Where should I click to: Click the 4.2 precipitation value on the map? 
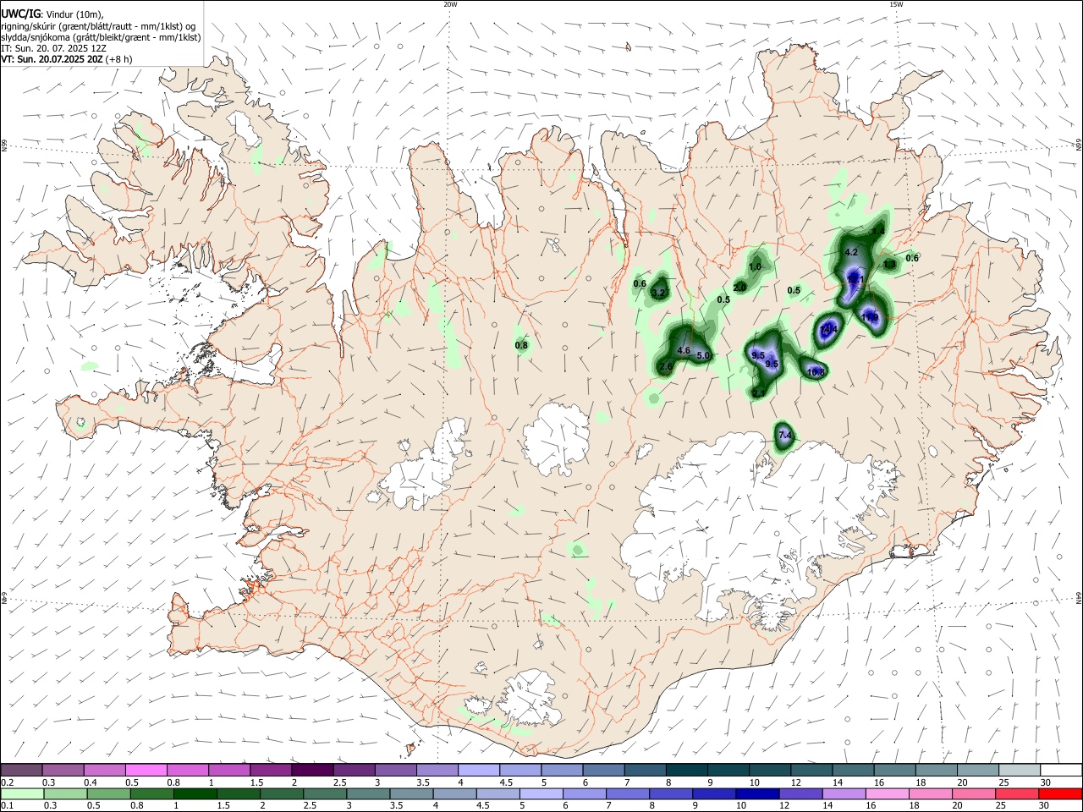point(851,252)
